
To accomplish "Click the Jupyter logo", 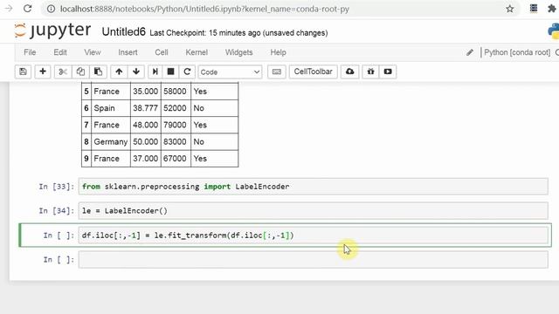I will coord(52,31).
